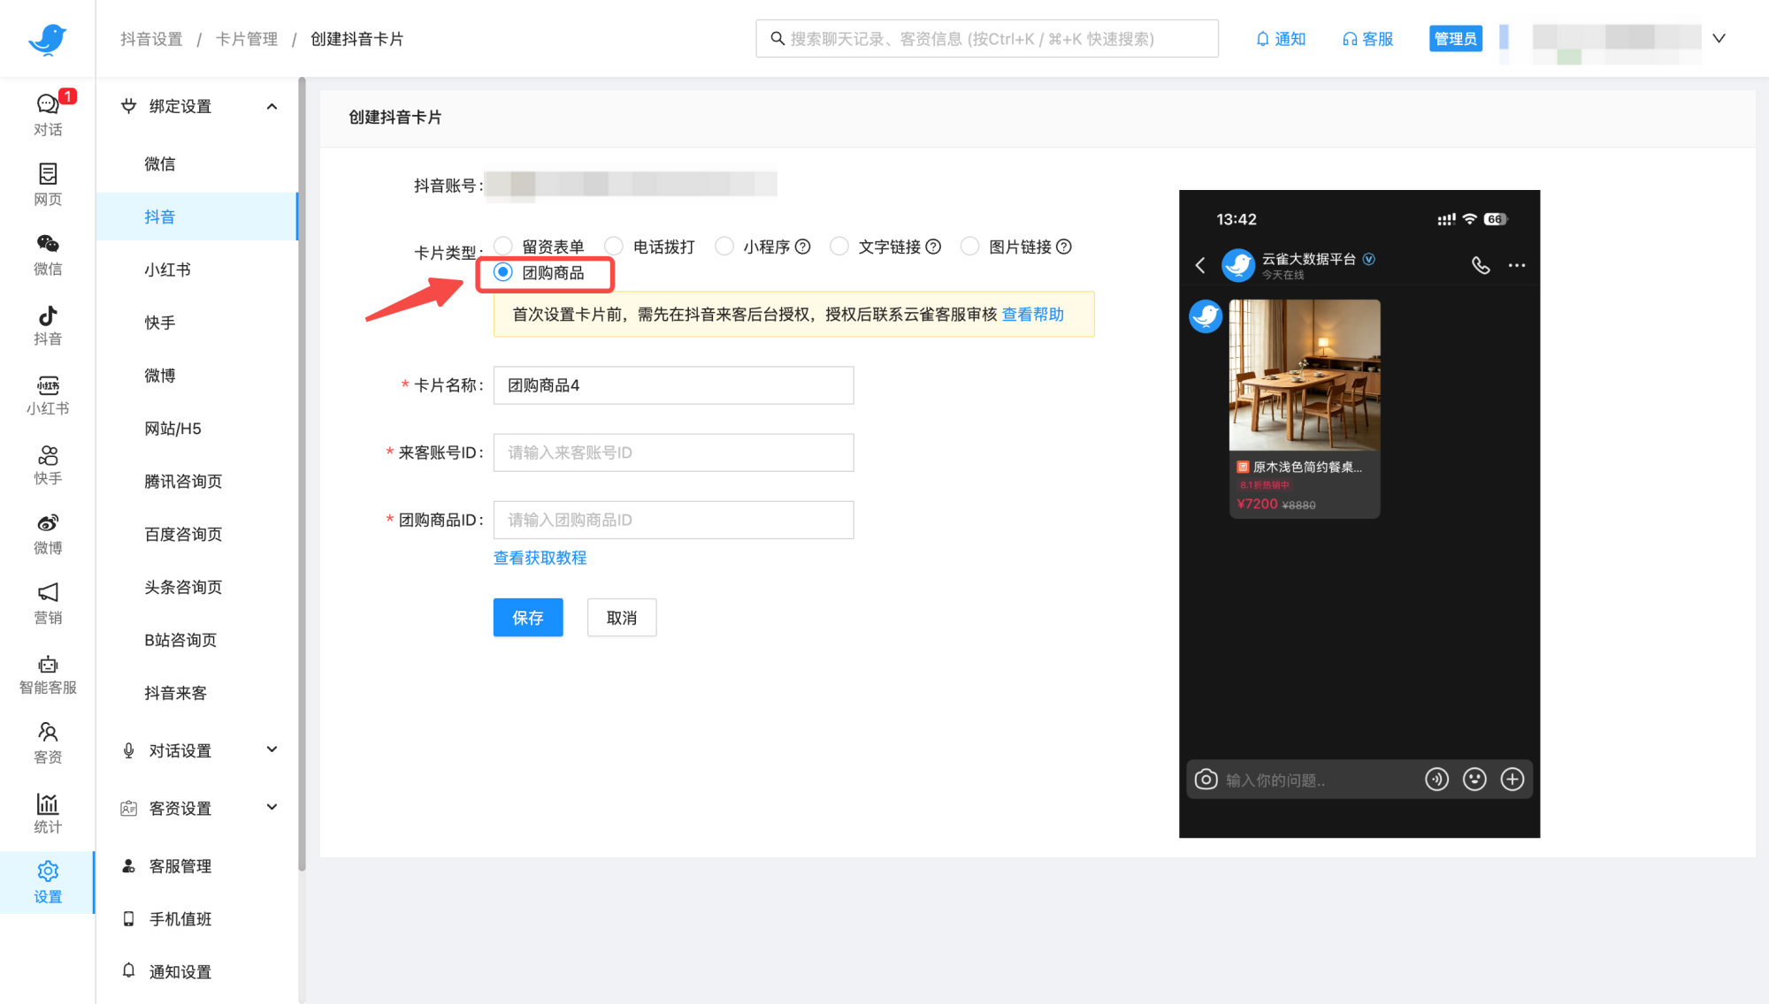Go to 抖音设置 breadcrumb
This screenshot has height=1004, width=1769.
[x=151, y=39]
